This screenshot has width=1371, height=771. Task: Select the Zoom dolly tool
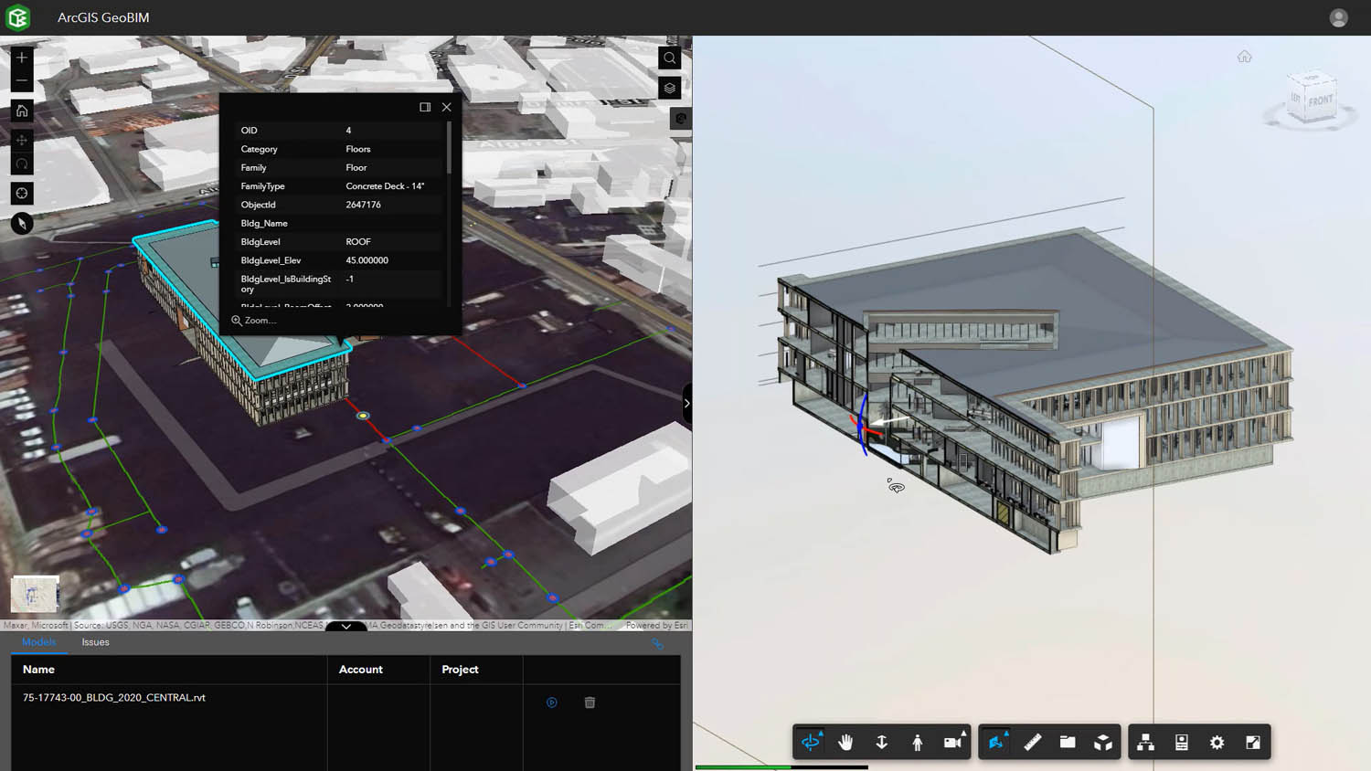pos(882,743)
